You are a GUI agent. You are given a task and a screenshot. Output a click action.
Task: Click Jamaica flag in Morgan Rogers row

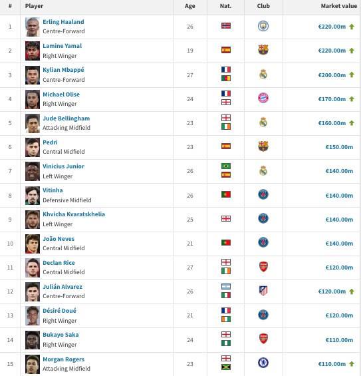click(226, 367)
